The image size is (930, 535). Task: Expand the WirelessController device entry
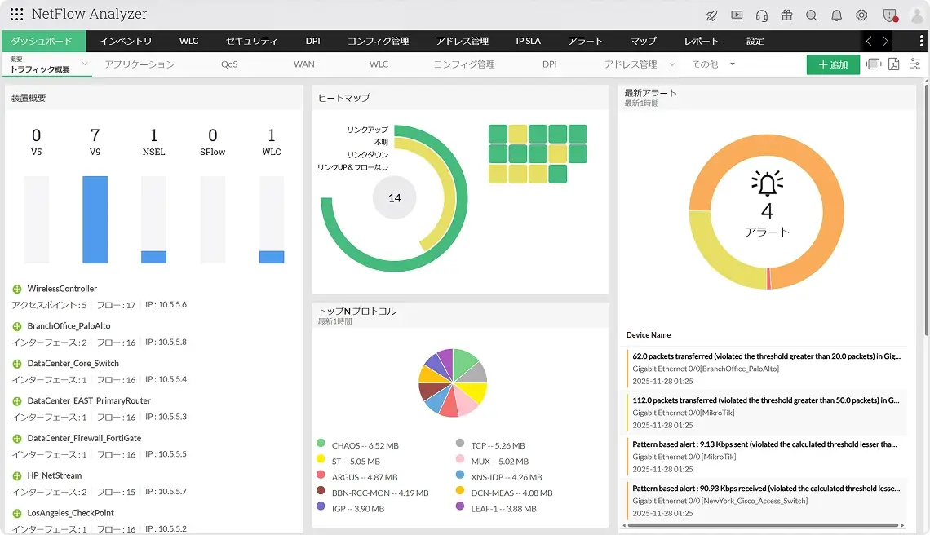tap(17, 290)
